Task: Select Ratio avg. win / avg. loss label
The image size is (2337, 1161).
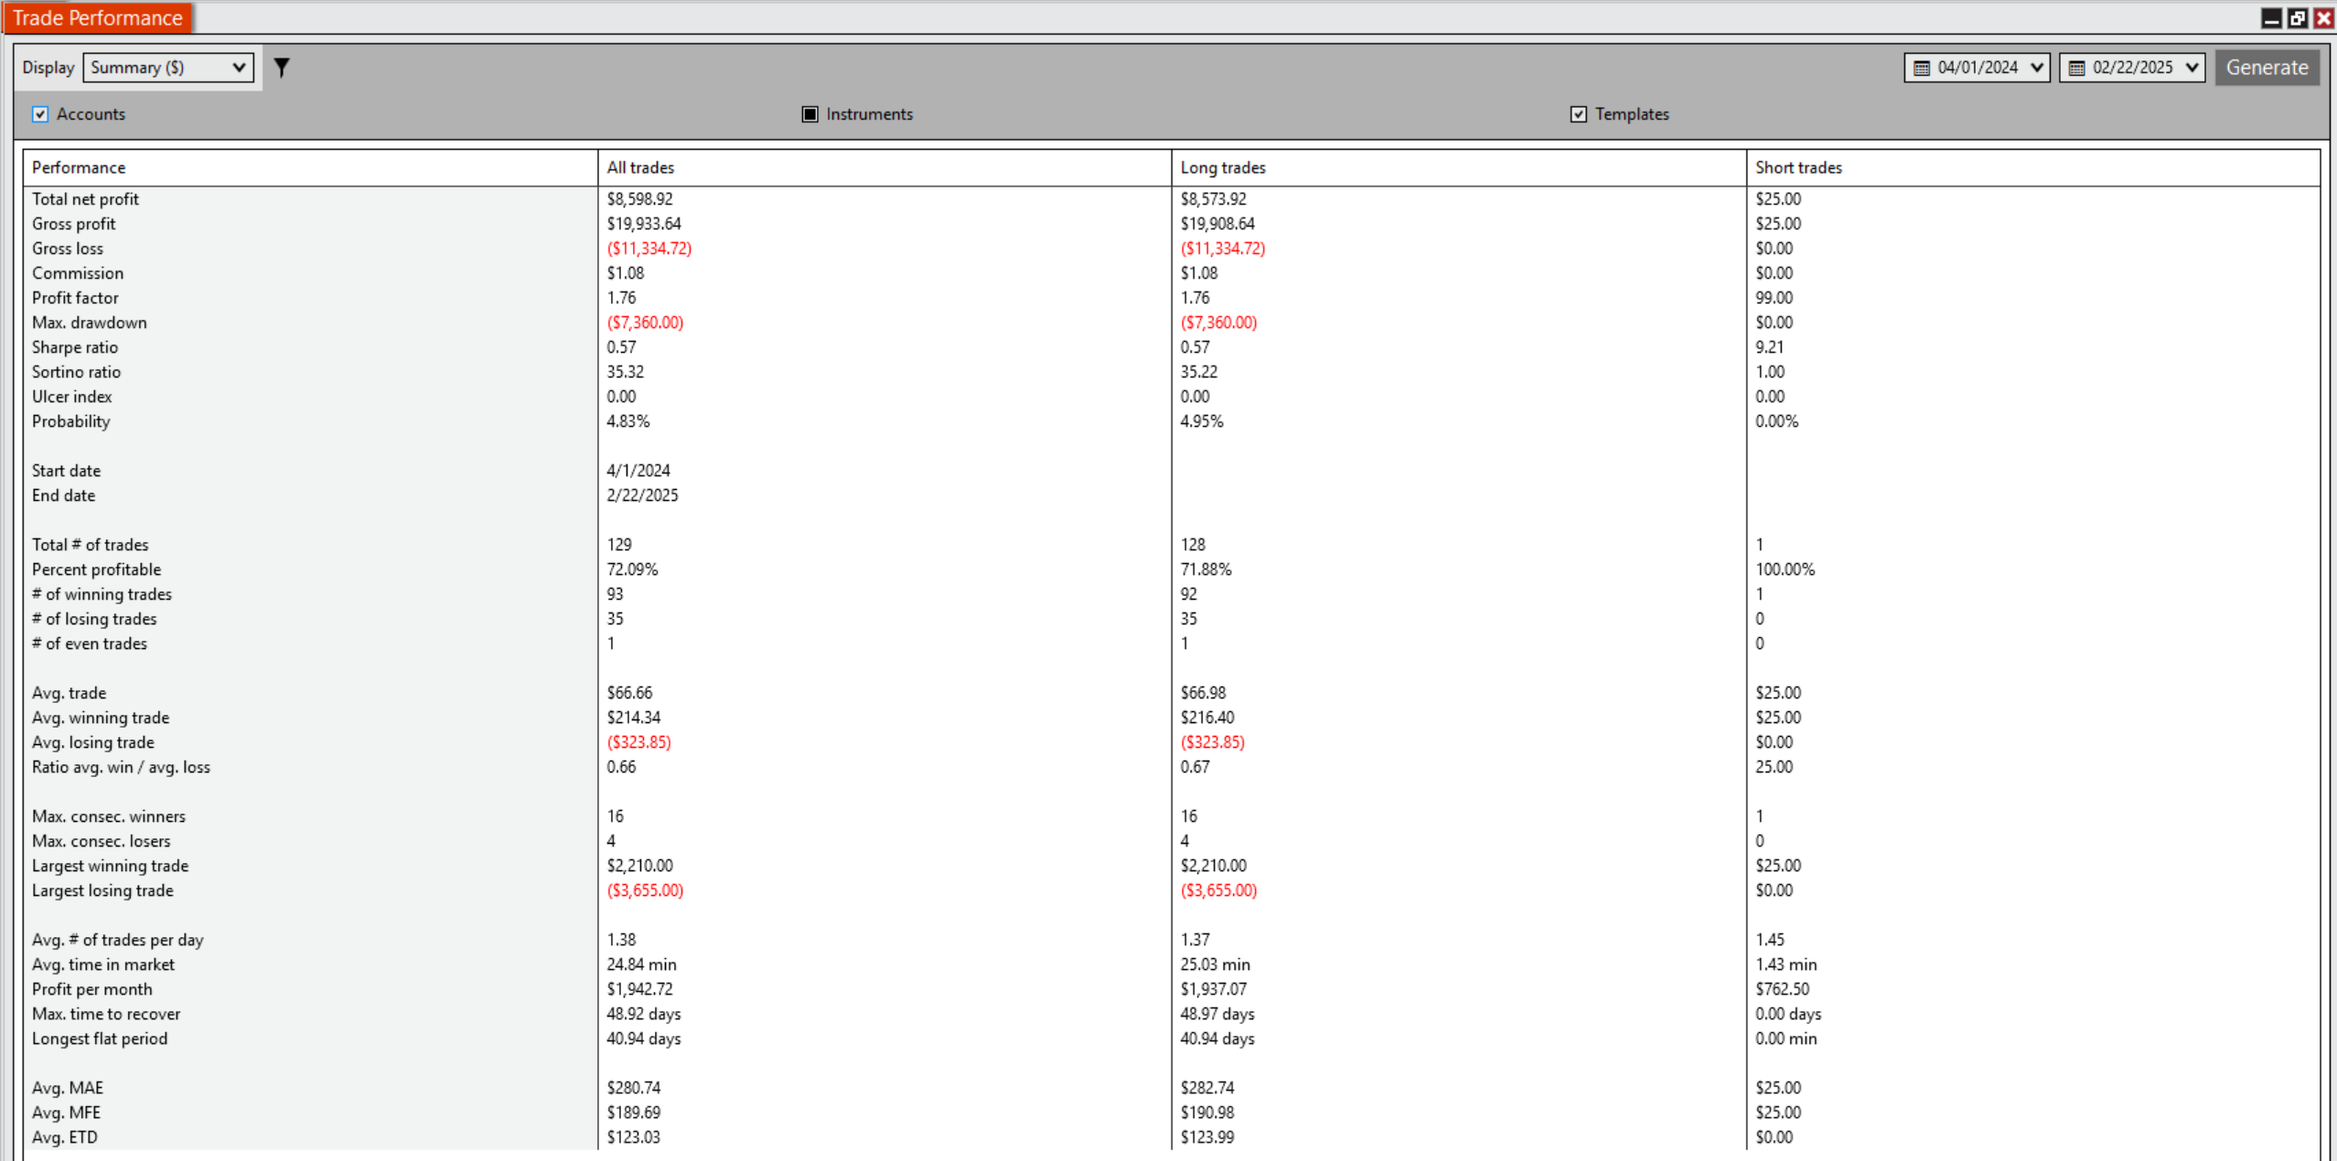Action: (x=121, y=767)
